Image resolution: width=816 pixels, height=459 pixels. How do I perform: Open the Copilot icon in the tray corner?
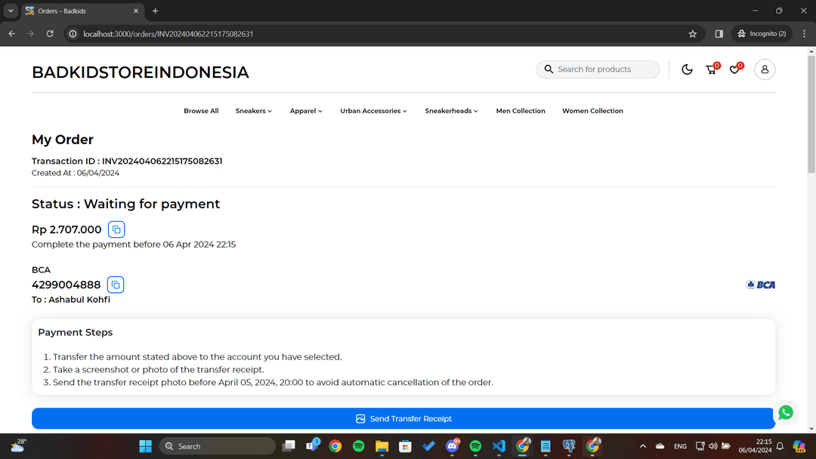click(799, 446)
